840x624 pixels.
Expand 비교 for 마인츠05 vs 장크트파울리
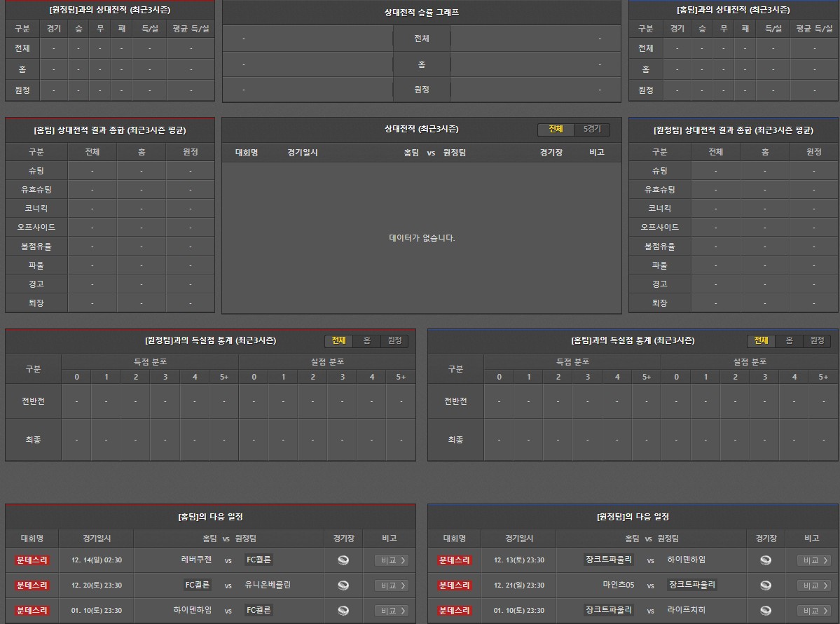tap(813, 585)
